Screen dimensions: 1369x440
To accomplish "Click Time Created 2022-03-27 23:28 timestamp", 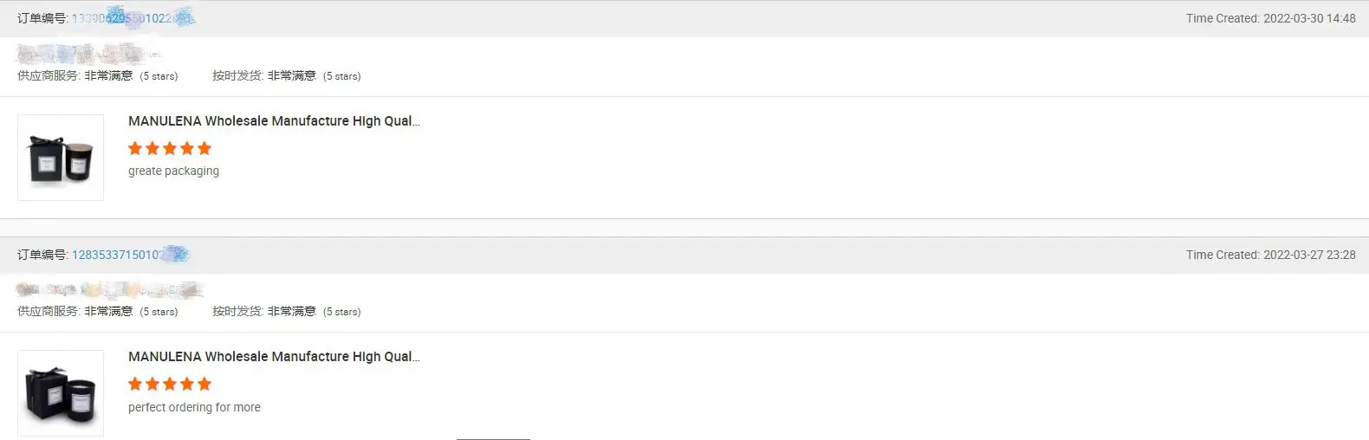I will [x=1270, y=255].
